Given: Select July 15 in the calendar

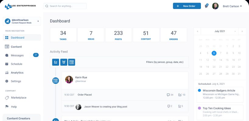Looking at the screenshot, I should 227,60.
